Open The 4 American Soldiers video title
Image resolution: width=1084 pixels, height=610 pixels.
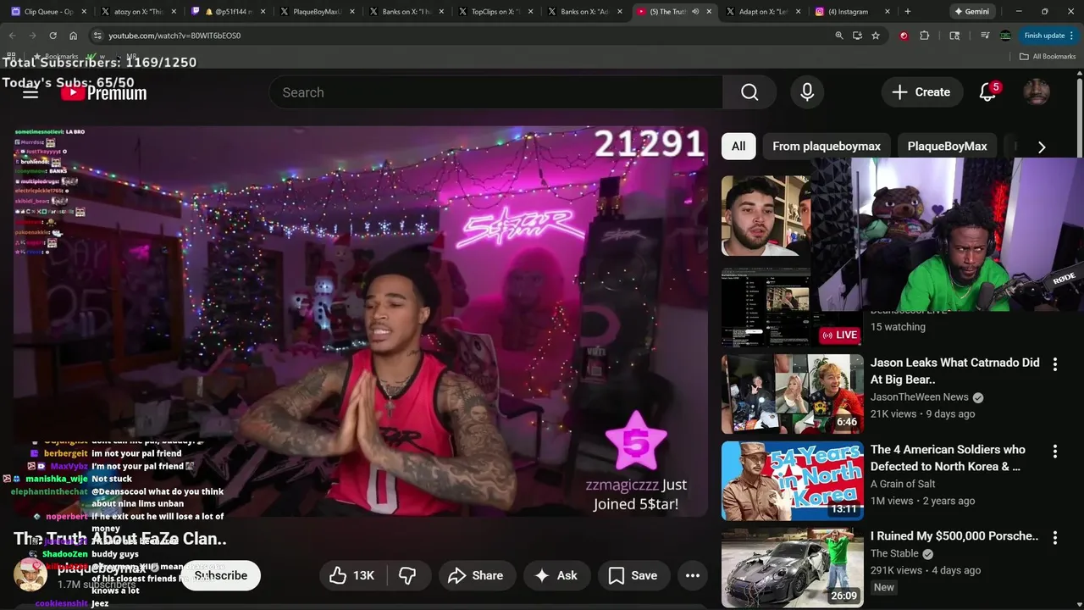tap(948, 458)
